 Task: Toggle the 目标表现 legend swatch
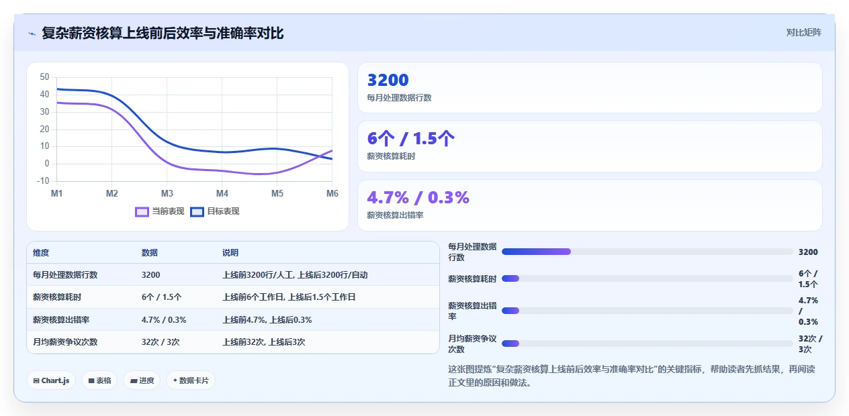(197, 211)
